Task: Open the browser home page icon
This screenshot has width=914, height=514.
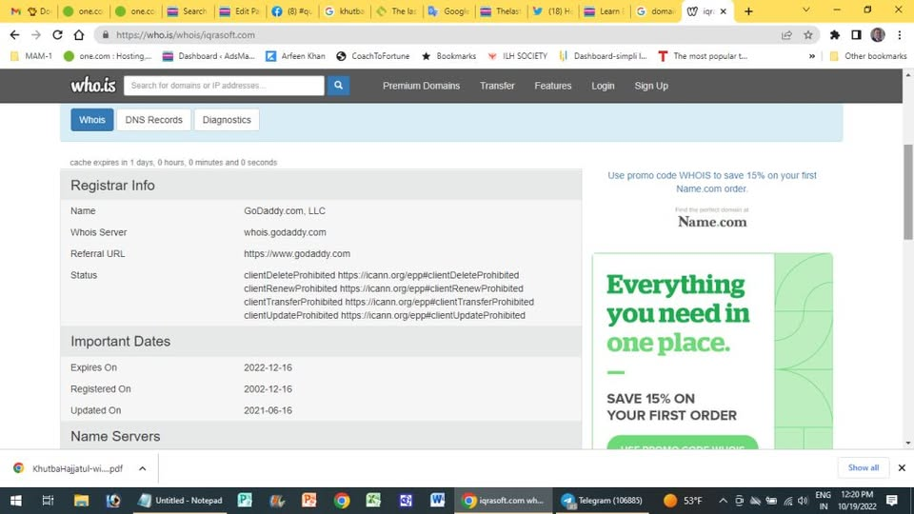Action: click(x=79, y=35)
